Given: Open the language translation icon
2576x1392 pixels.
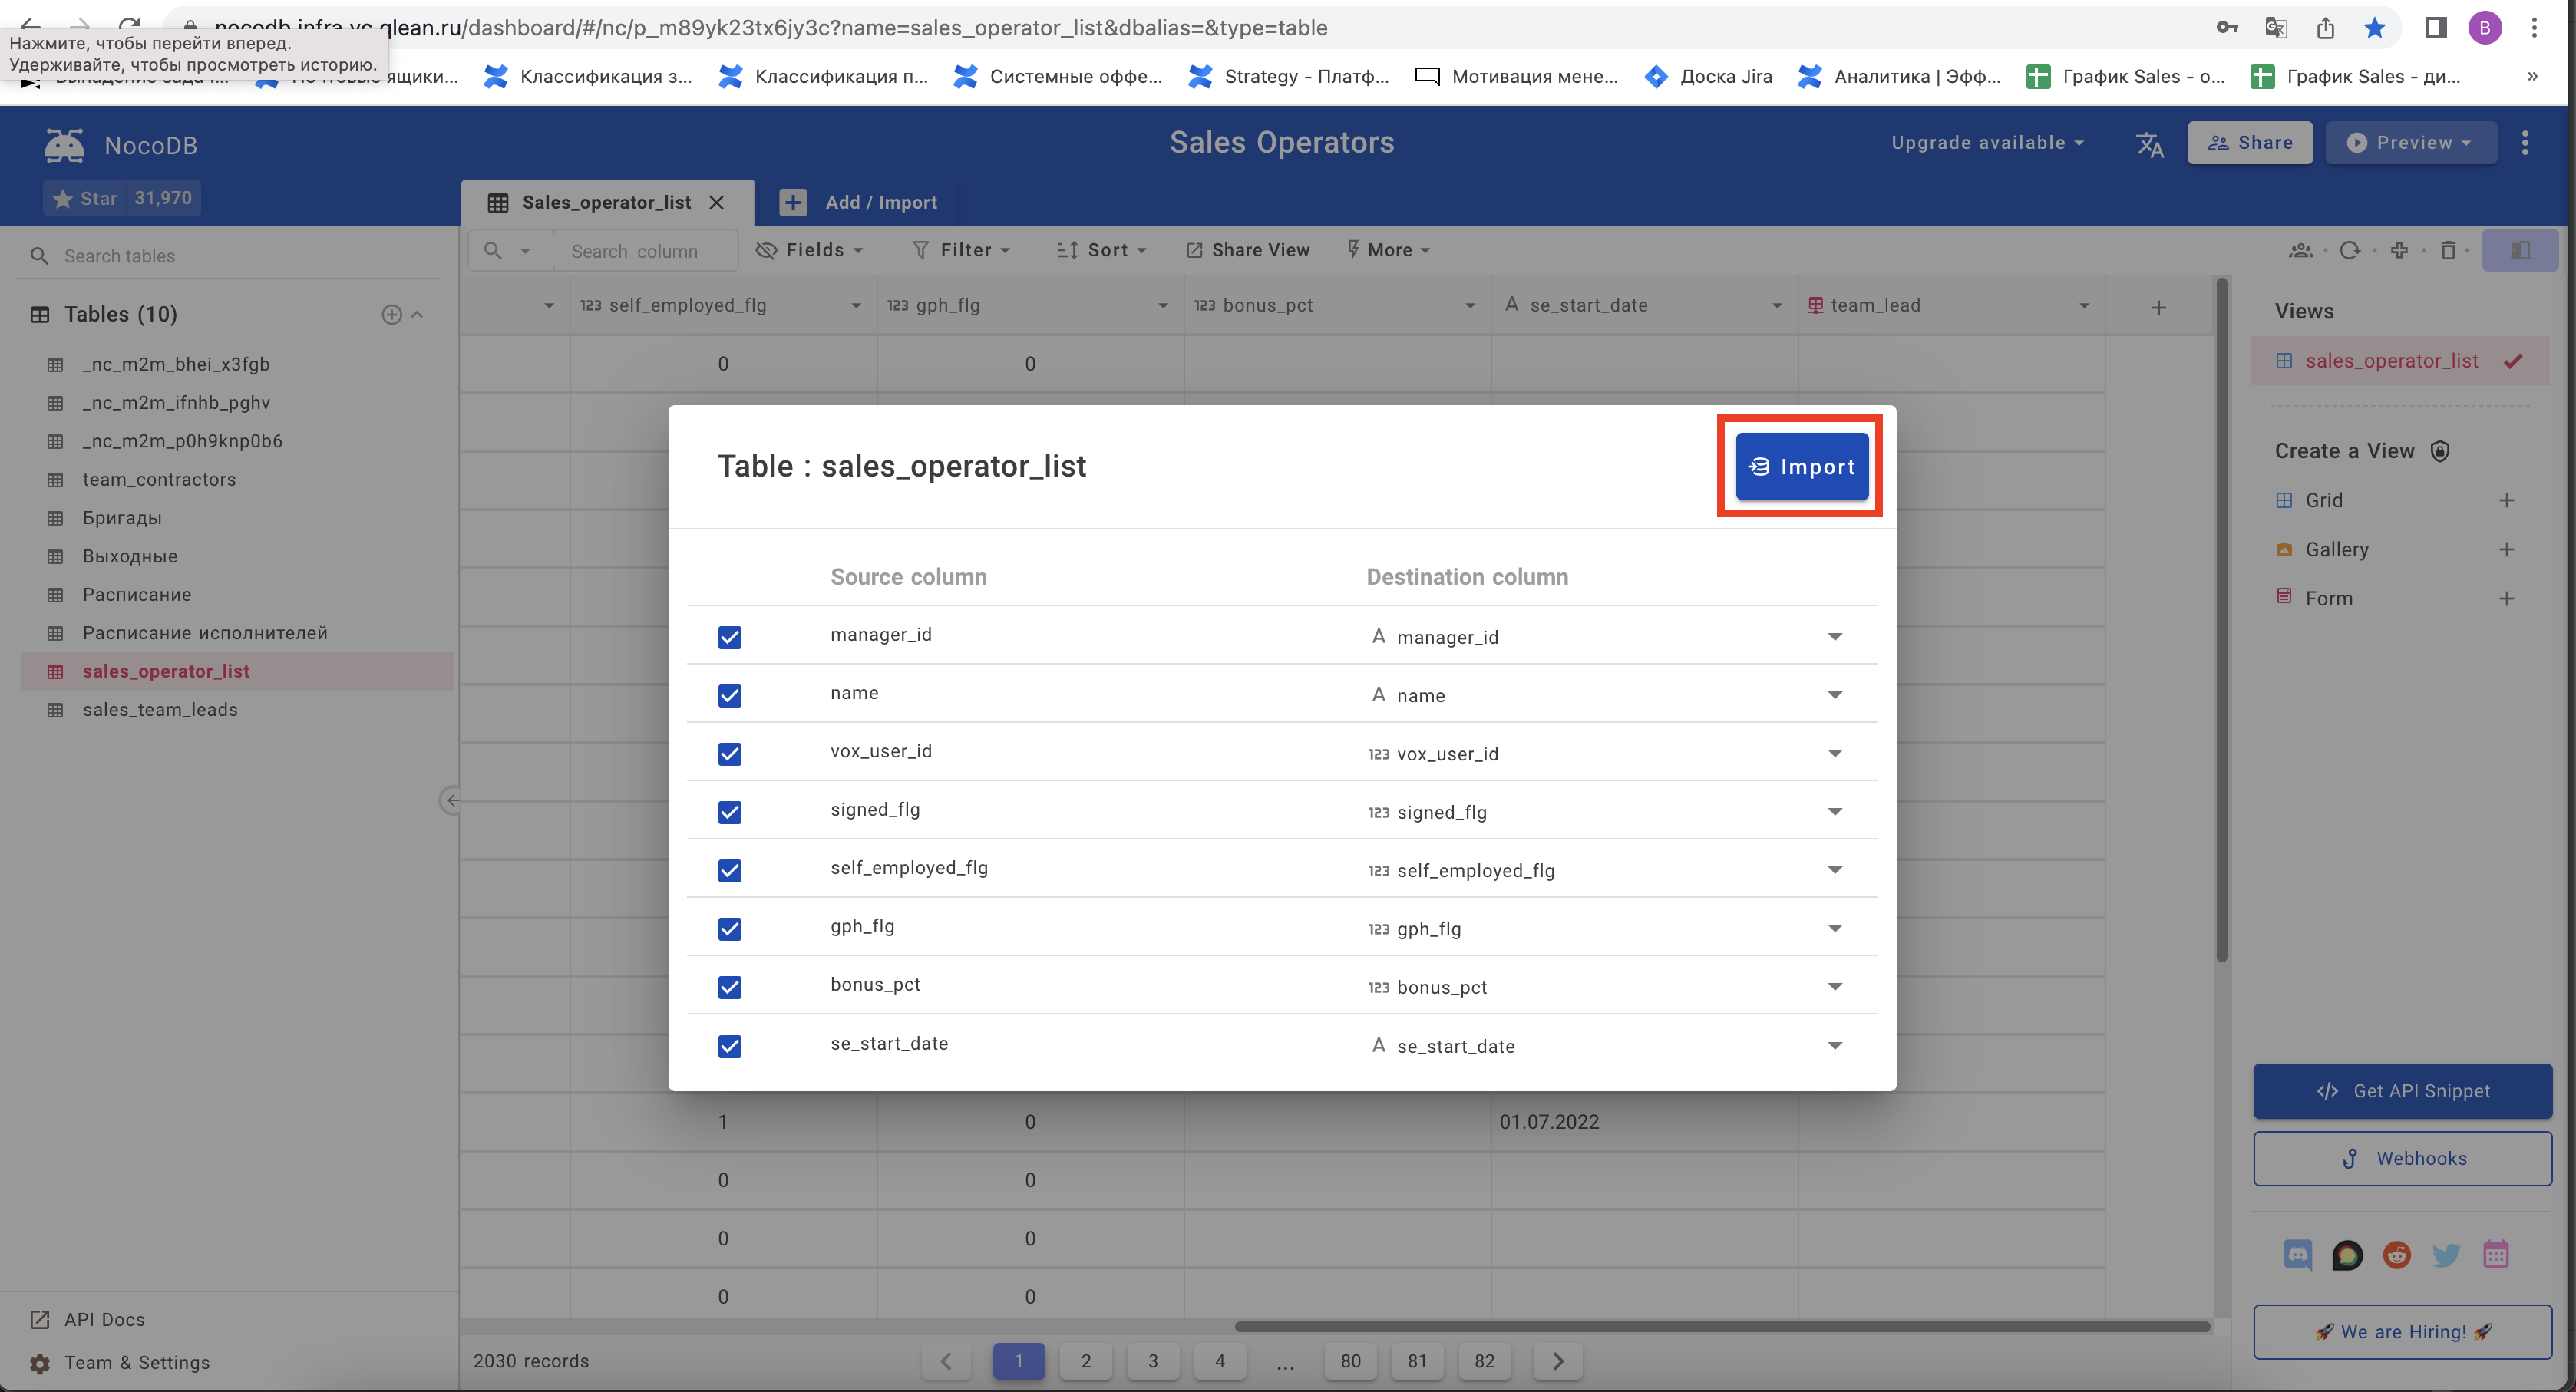Looking at the screenshot, I should pos(2151,144).
